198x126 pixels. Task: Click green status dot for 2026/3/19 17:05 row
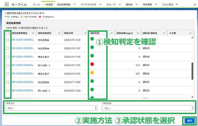92,56
